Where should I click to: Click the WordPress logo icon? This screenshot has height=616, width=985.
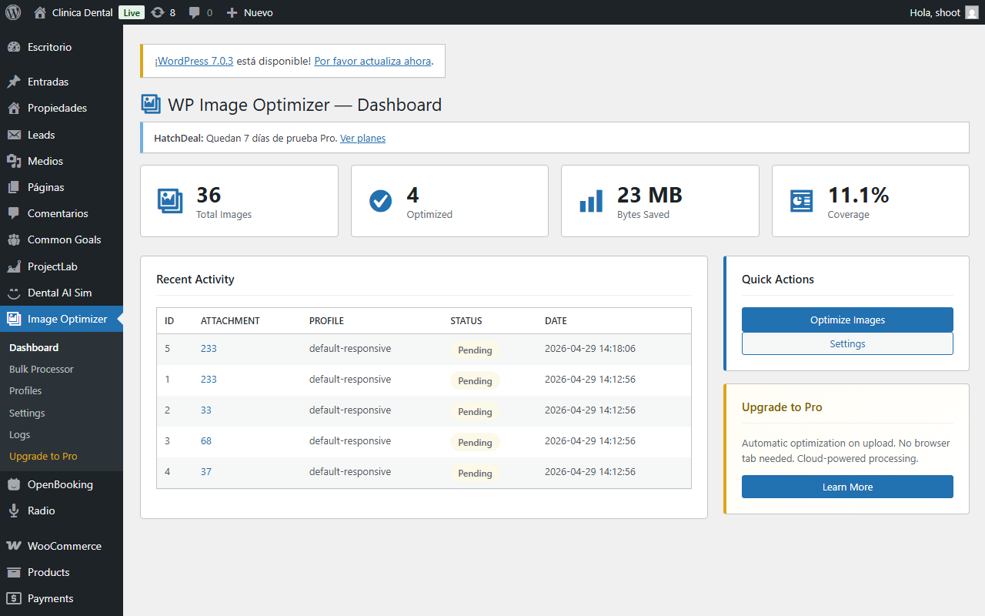pyautogui.click(x=13, y=12)
